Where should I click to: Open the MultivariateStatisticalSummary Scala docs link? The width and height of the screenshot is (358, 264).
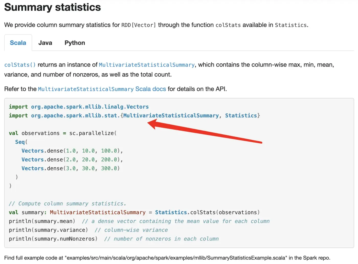(x=102, y=89)
